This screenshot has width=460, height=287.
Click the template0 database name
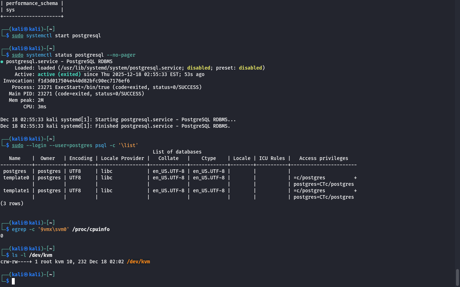pyautogui.click(x=16, y=178)
